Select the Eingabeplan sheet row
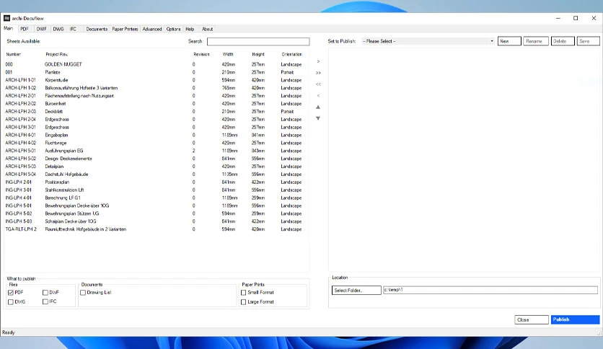 [x=157, y=135]
